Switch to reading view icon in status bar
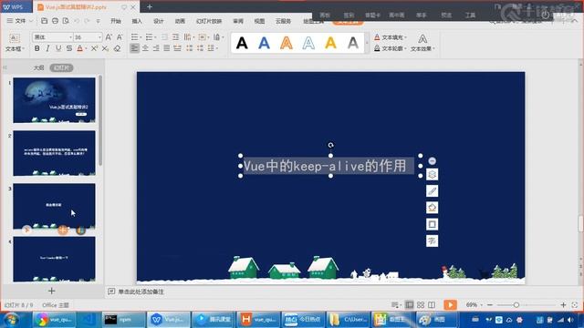 (432, 305)
